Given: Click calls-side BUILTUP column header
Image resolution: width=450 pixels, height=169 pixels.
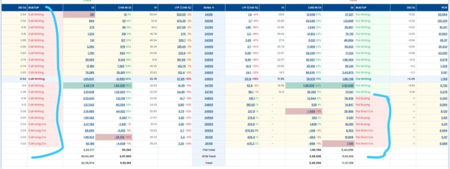Looking at the screenshot, I should (x=33, y=8).
